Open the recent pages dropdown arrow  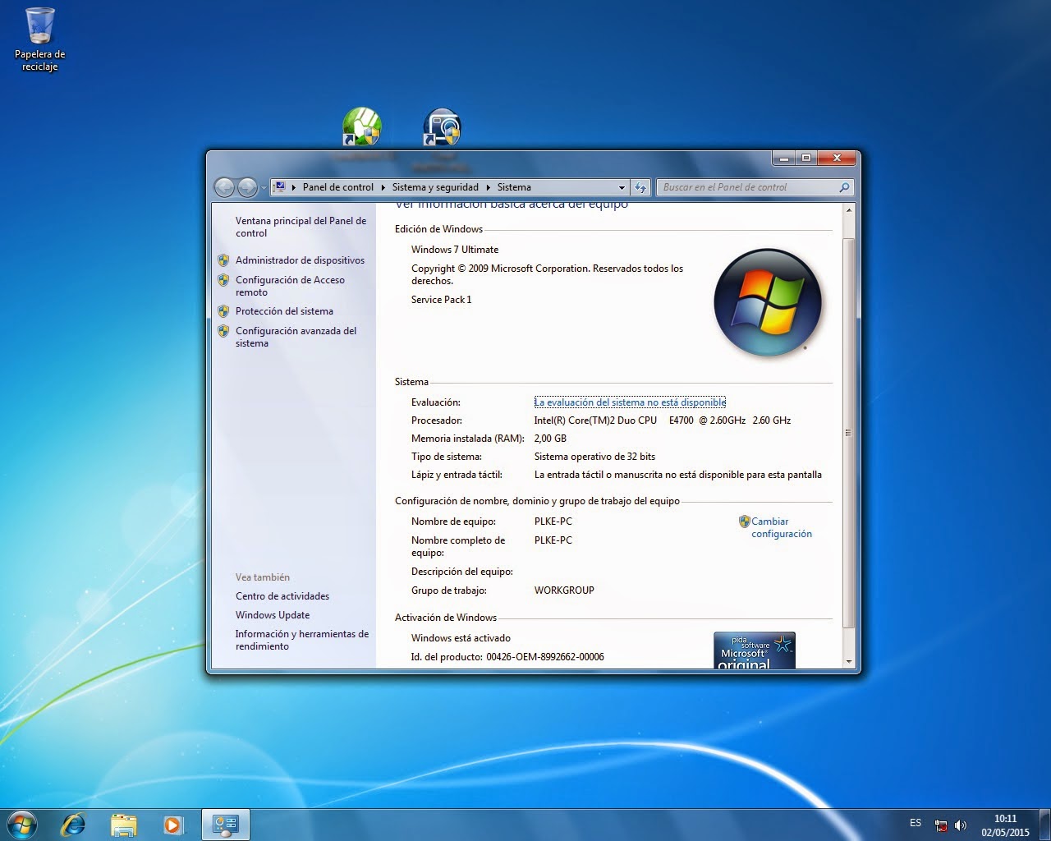(264, 188)
